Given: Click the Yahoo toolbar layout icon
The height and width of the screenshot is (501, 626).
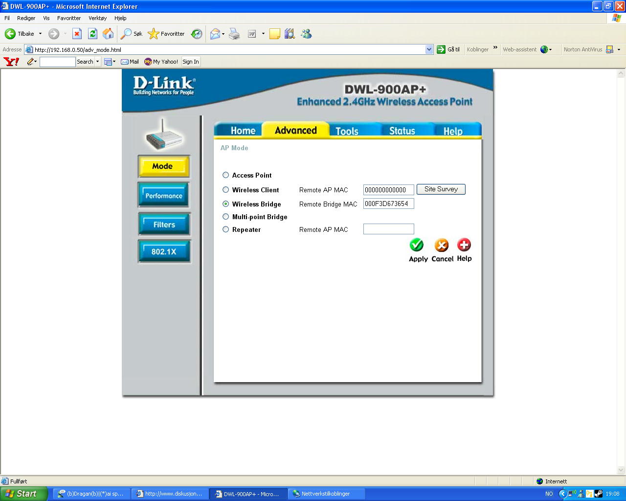Looking at the screenshot, I should click(x=108, y=62).
